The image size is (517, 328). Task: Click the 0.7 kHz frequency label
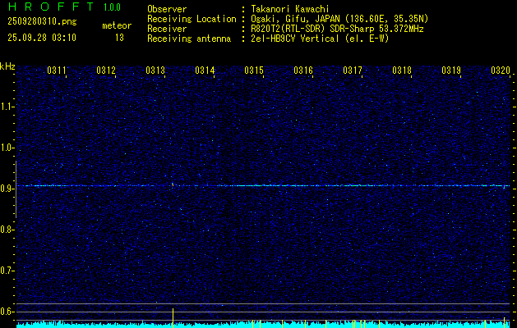click(x=7, y=271)
